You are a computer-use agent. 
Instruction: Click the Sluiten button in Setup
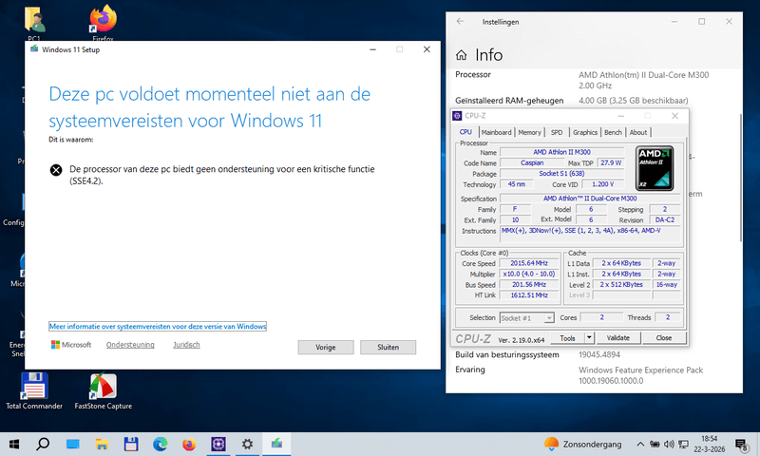click(x=389, y=347)
